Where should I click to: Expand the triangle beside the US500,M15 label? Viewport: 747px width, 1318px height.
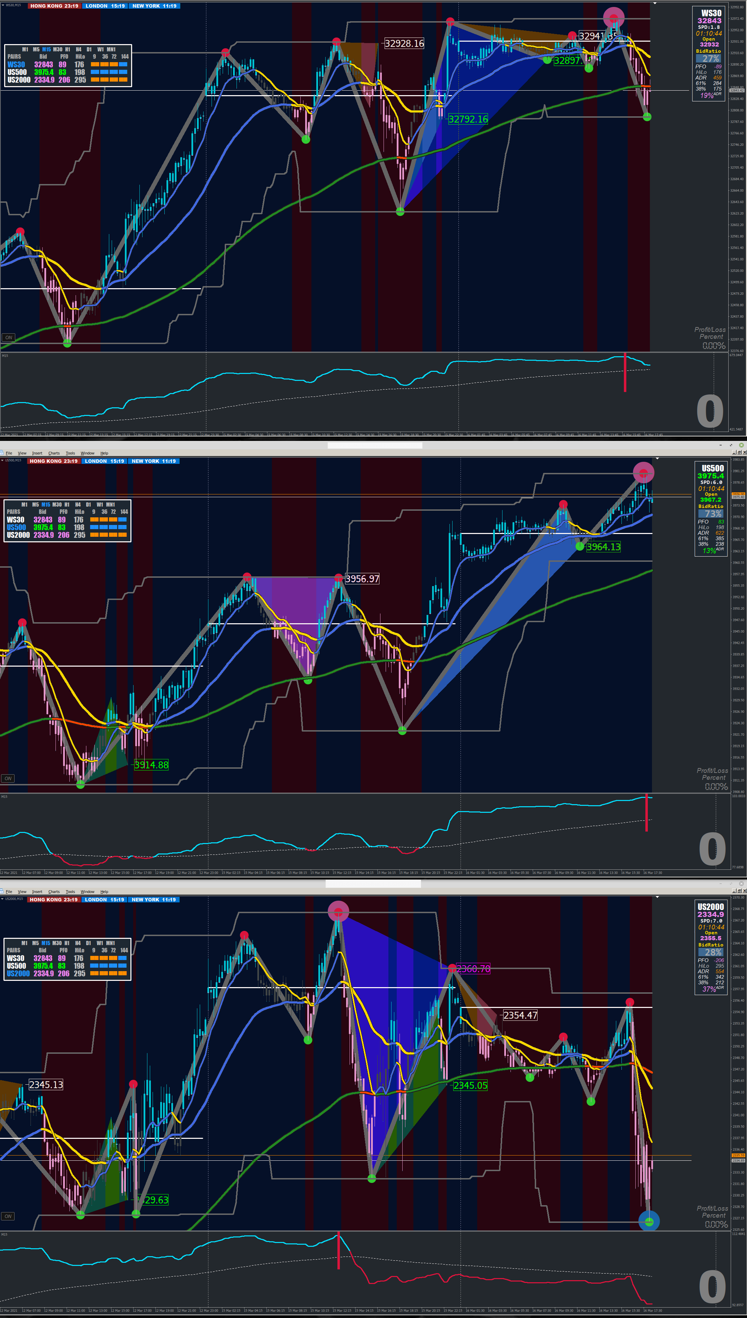coord(2,460)
